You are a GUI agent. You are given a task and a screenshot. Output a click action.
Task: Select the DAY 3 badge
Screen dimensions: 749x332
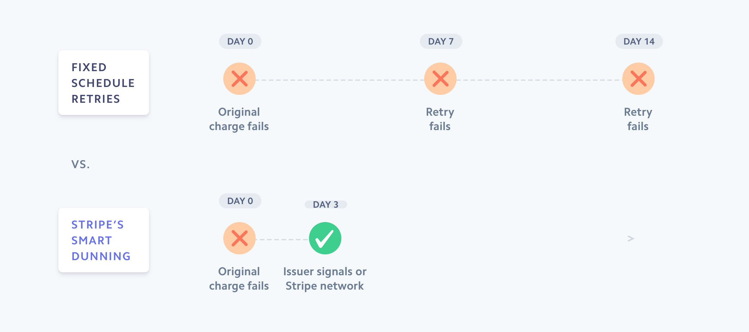coord(326,204)
